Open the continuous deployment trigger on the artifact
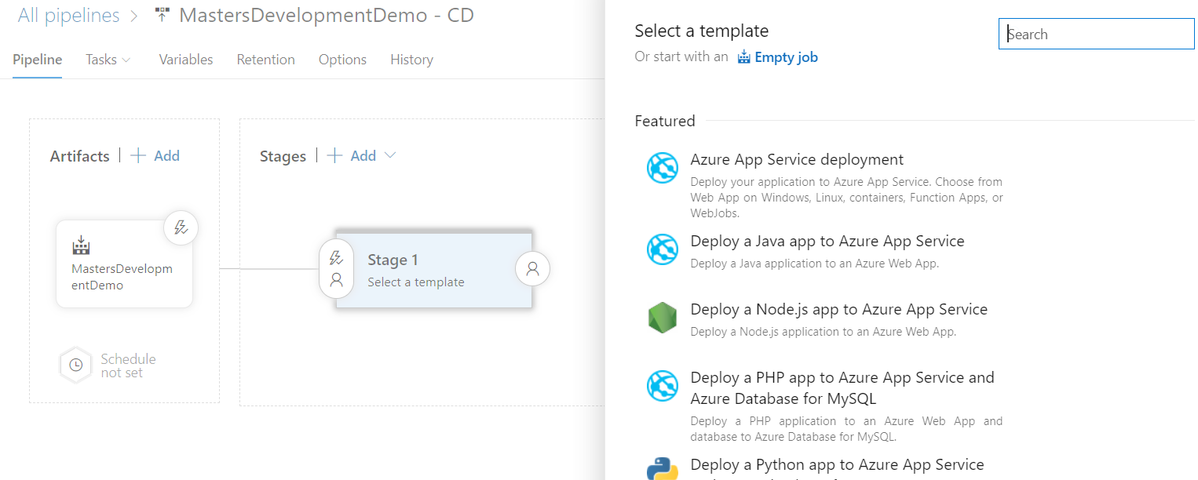1198x480 pixels. [x=181, y=227]
